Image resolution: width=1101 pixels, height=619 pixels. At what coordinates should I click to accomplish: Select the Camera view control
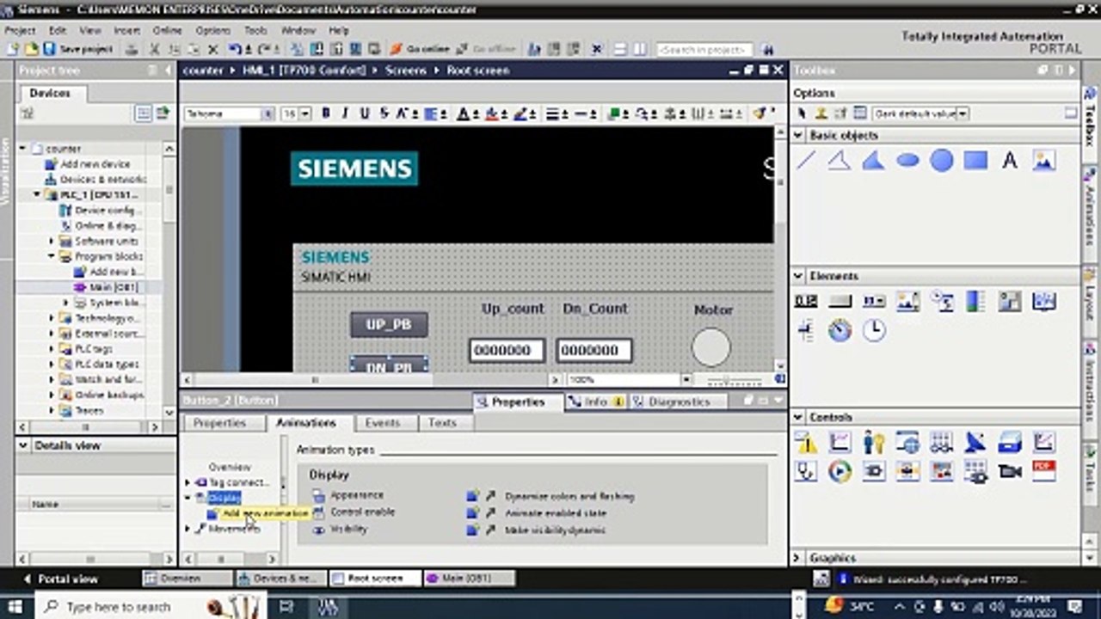(x=1010, y=471)
